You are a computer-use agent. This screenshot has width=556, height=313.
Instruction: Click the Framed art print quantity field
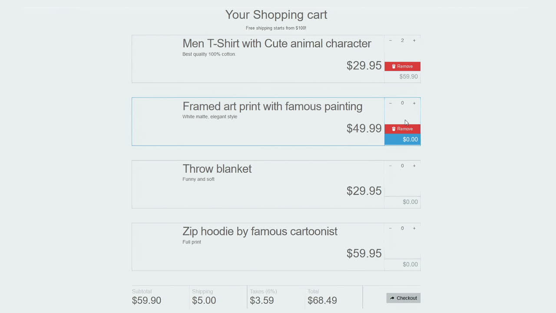(402, 103)
